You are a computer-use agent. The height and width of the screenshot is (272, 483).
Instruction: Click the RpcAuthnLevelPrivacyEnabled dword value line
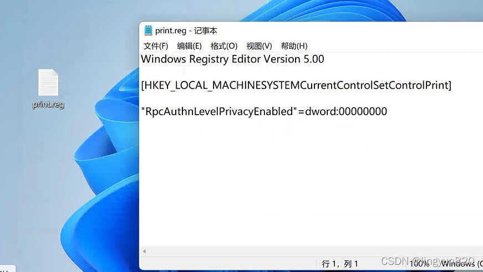point(264,111)
